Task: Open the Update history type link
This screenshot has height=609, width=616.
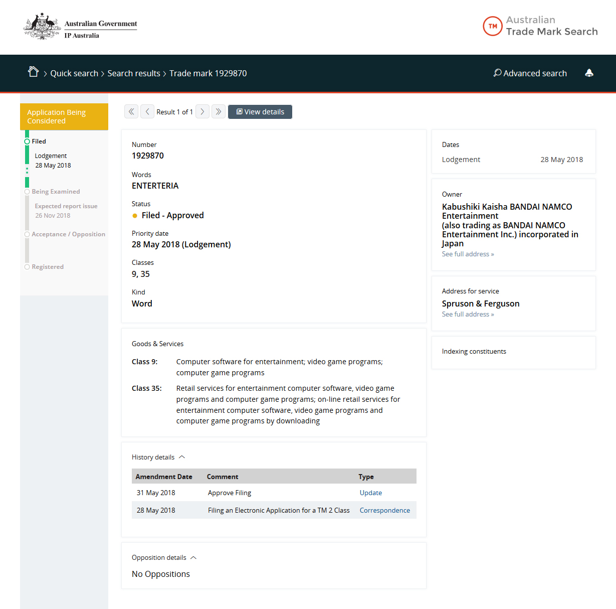Action: [371, 493]
